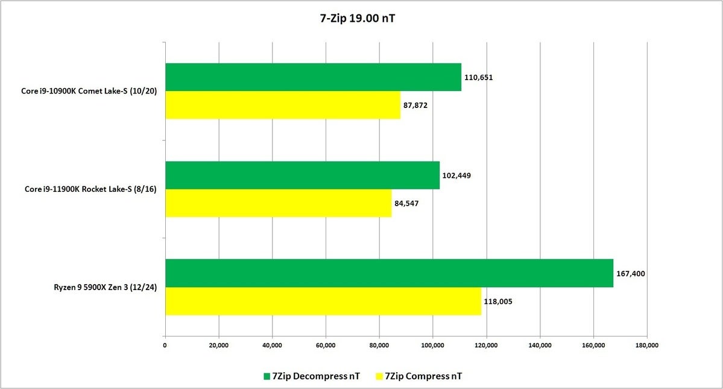Select the data label 167,400

point(631,274)
